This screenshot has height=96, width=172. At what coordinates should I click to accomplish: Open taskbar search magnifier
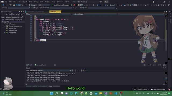pyautogui.click(x=56, y=93)
